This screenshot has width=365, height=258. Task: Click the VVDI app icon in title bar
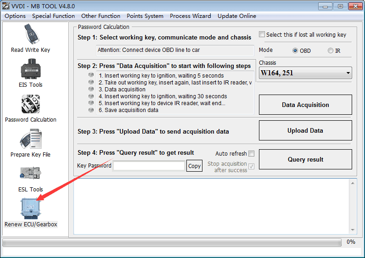point(6,6)
